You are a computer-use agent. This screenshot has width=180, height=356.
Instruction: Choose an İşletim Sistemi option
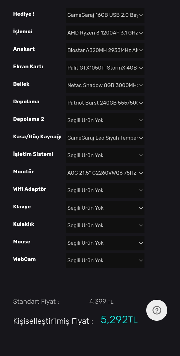[105, 155]
